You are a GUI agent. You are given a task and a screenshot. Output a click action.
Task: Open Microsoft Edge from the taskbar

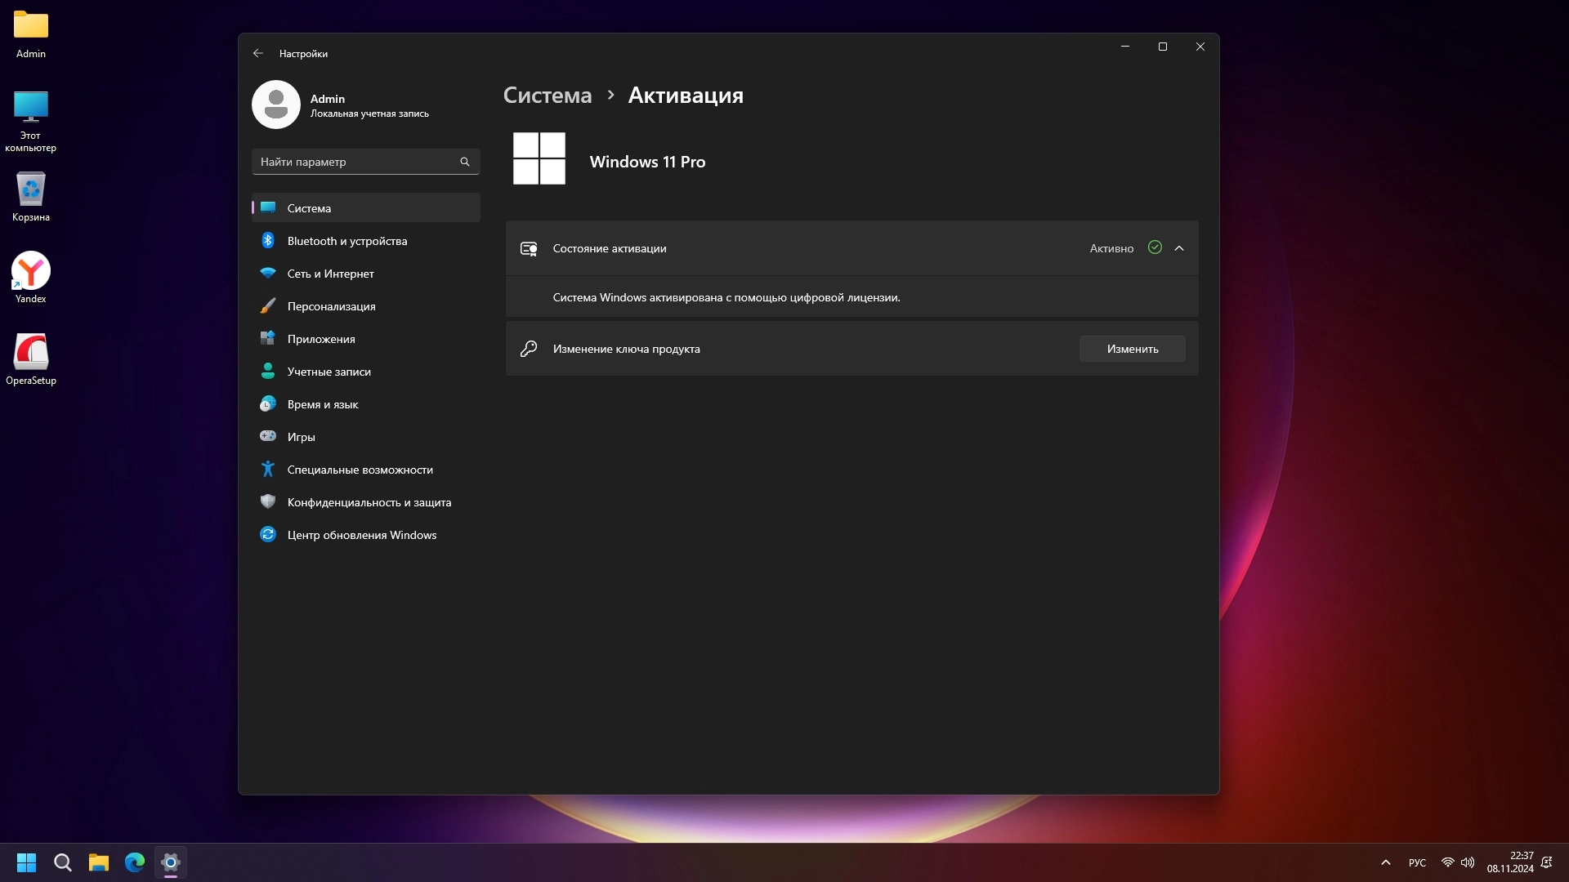tap(135, 862)
